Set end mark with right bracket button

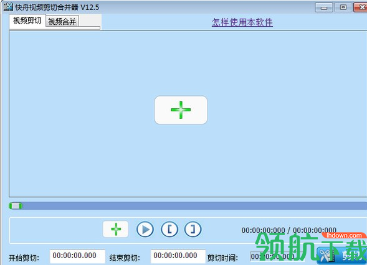(x=193, y=230)
